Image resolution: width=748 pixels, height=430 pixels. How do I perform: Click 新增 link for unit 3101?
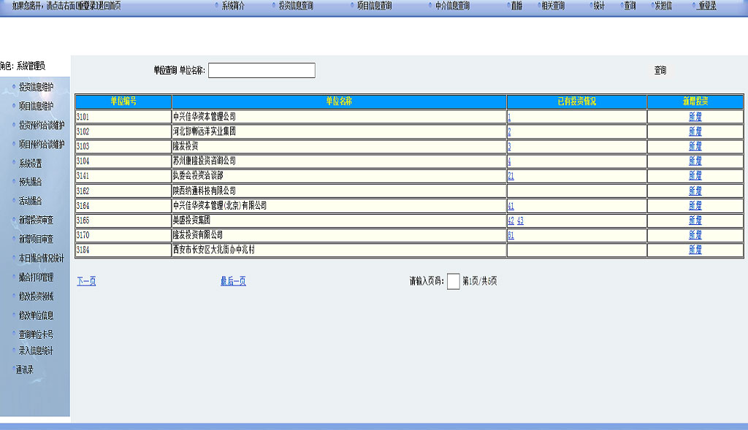coord(695,117)
